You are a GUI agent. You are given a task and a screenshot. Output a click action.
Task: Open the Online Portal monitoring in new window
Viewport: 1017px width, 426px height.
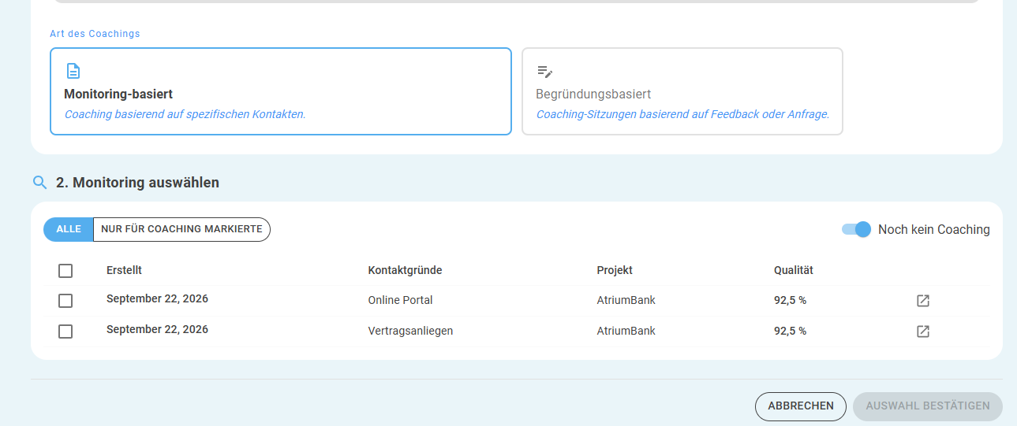pyautogui.click(x=922, y=301)
